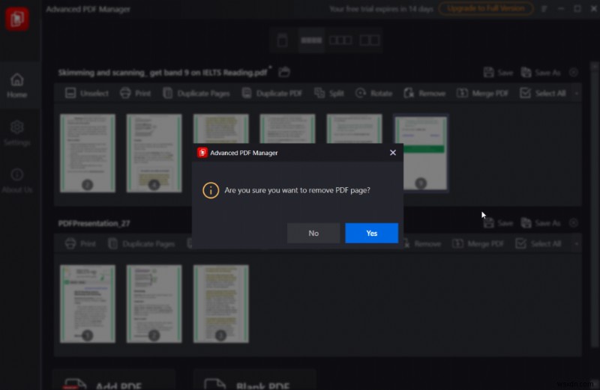The image size is (600, 390).
Task: Click Duplicate PDF in first toolbar
Action: (x=272, y=94)
